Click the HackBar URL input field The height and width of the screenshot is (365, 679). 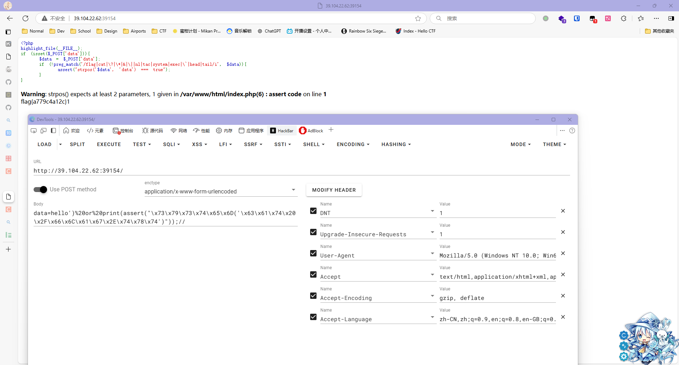coord(301,171)
